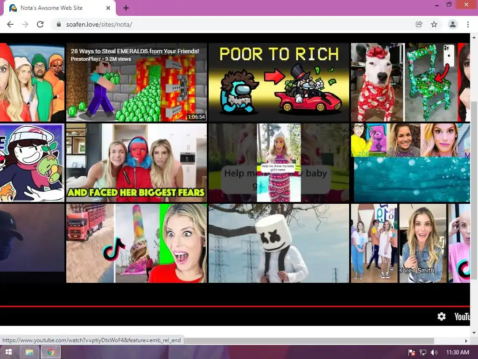Click the red video progress bar
Screen dimensions: 478x359
(x=235, y=306)
